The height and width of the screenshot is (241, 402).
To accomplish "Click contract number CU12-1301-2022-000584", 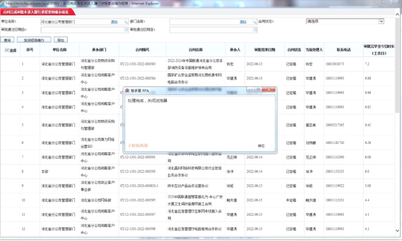I will (x=138, y=78).
